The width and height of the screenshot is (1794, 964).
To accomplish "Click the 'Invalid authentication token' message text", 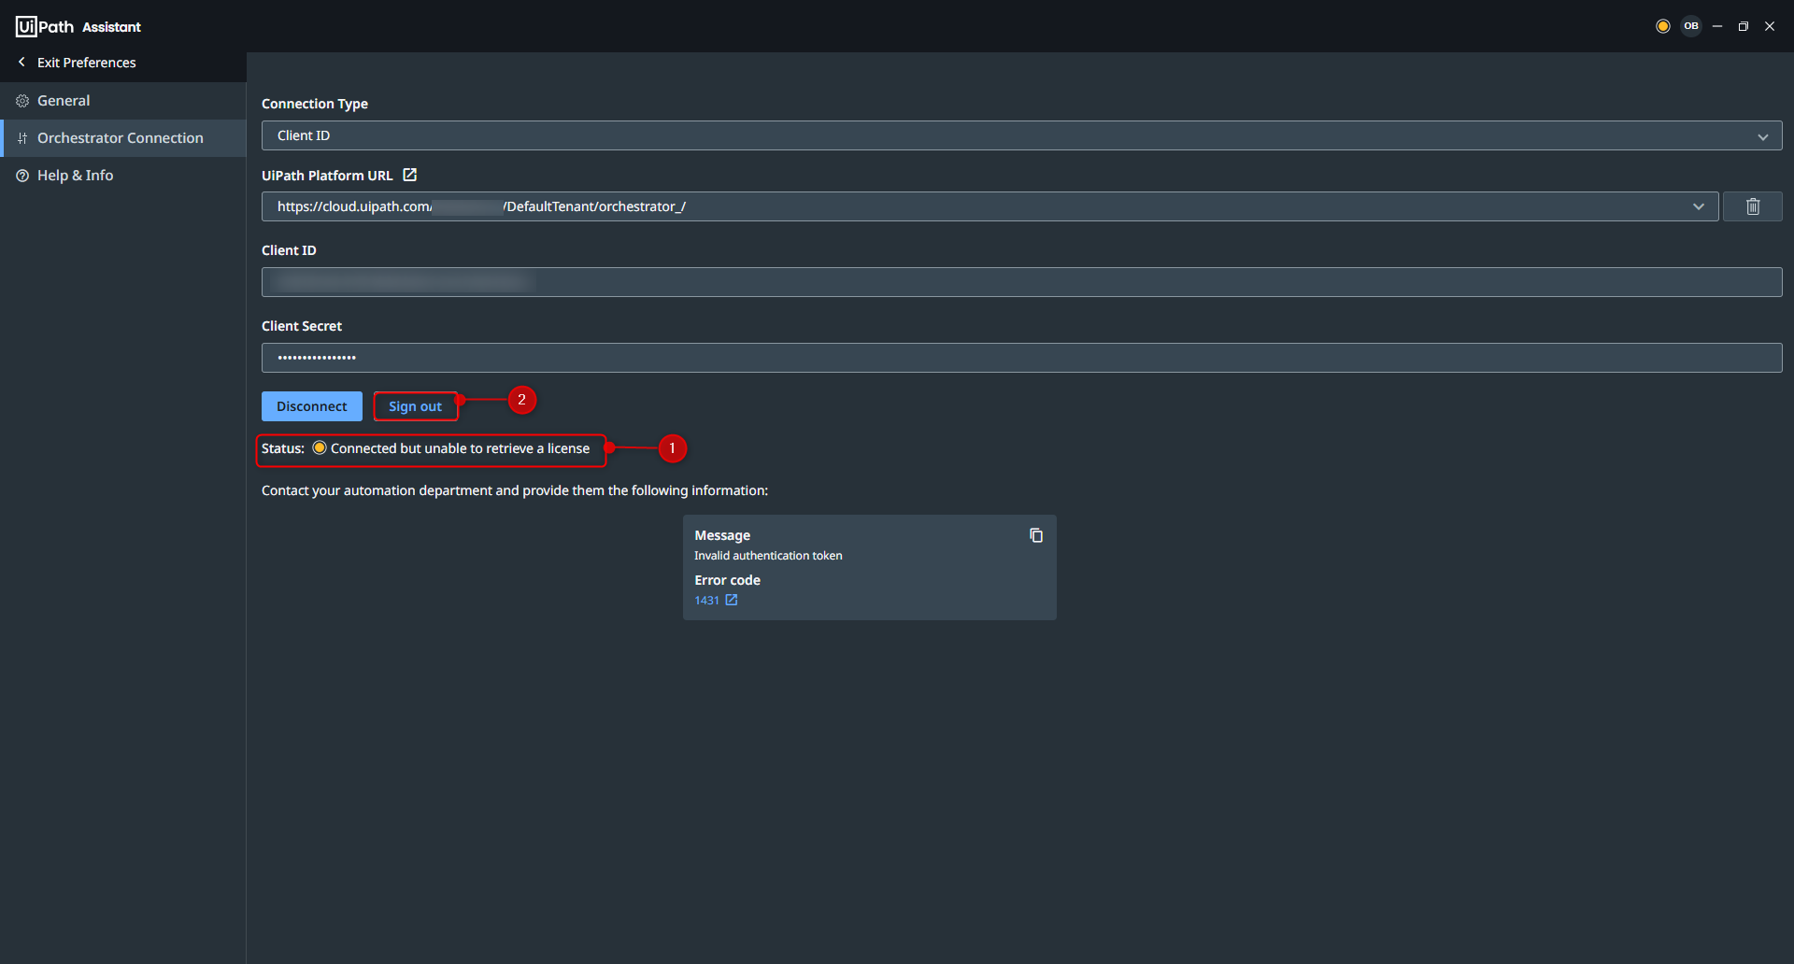I will 768,556.
